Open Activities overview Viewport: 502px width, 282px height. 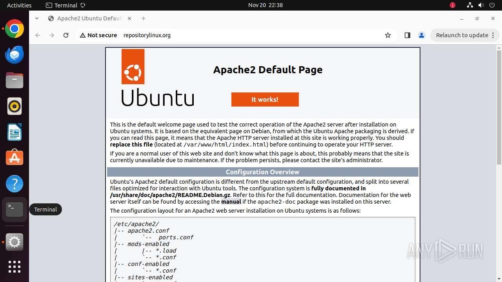point(19,5)
